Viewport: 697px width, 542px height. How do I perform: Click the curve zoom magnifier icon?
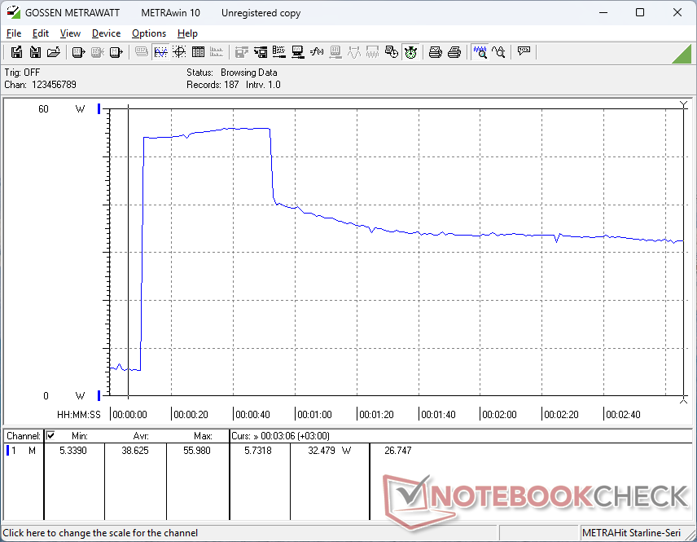[499, 52]
